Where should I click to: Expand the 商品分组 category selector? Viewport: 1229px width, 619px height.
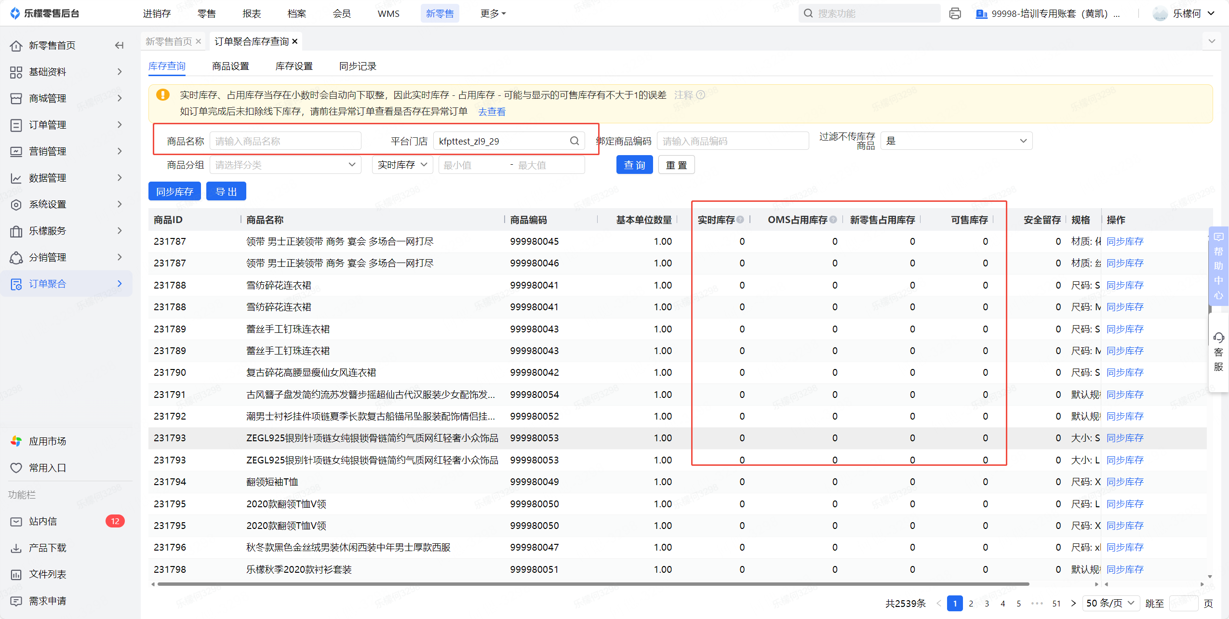pos(285,165)
